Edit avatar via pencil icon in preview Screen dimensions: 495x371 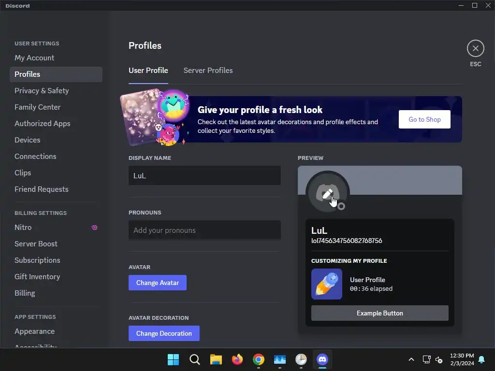[x=327, y=193]
